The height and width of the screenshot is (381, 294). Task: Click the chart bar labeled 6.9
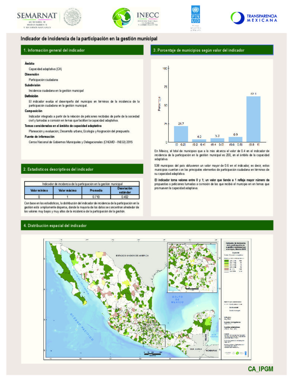[x=236, y=140]
